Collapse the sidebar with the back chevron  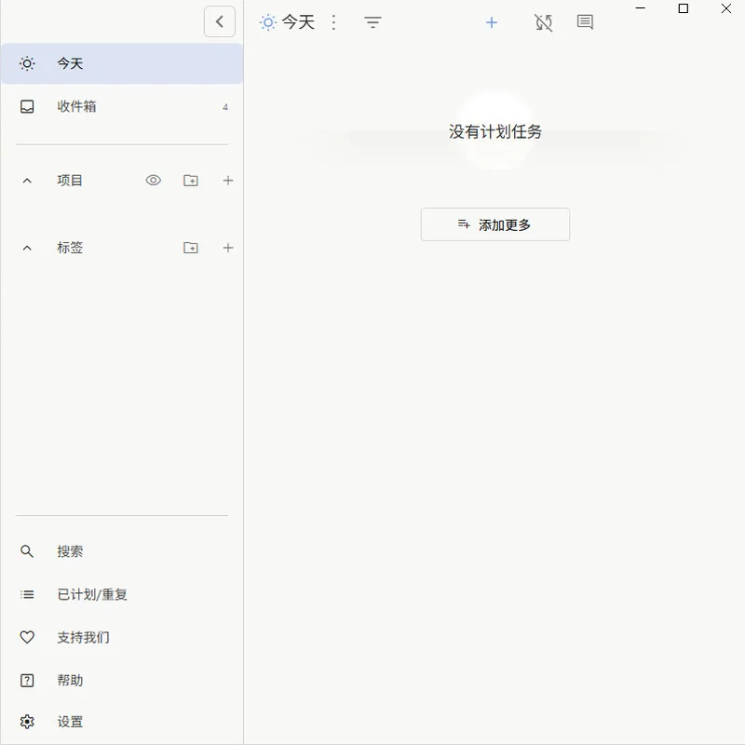220,21
